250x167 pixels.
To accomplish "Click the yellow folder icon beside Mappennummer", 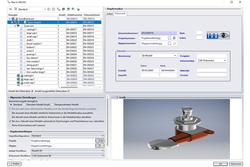I will tap(174, 43).
